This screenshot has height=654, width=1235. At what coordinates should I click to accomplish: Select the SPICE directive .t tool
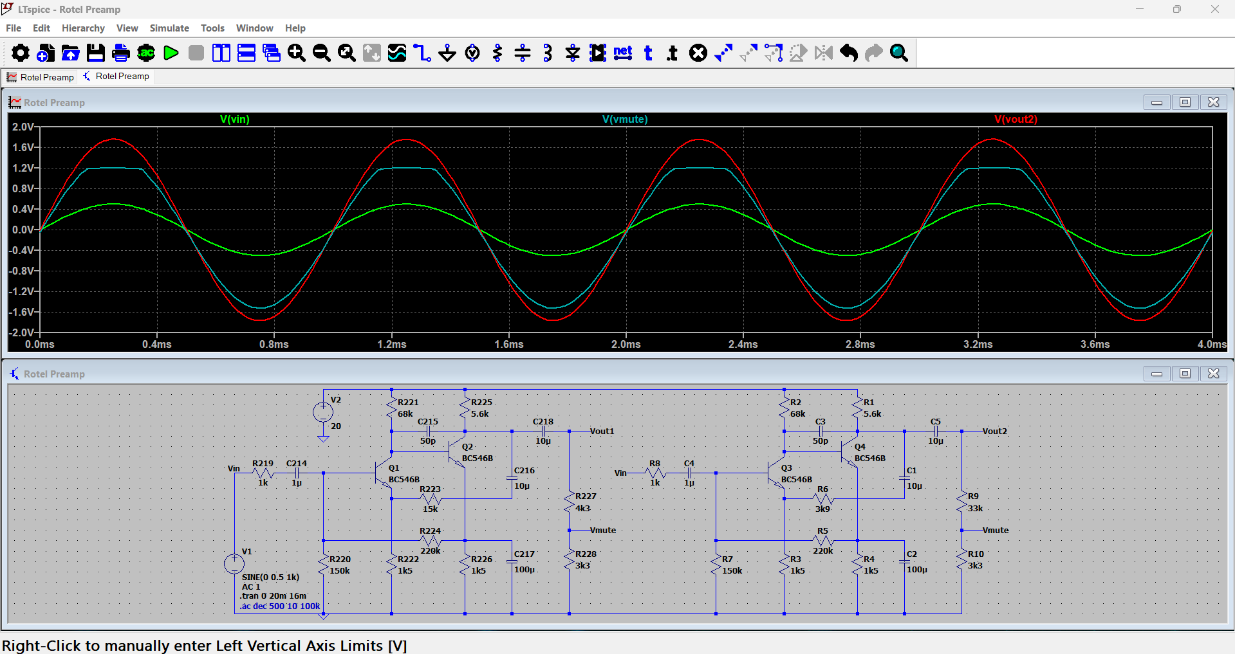[673, 53]
